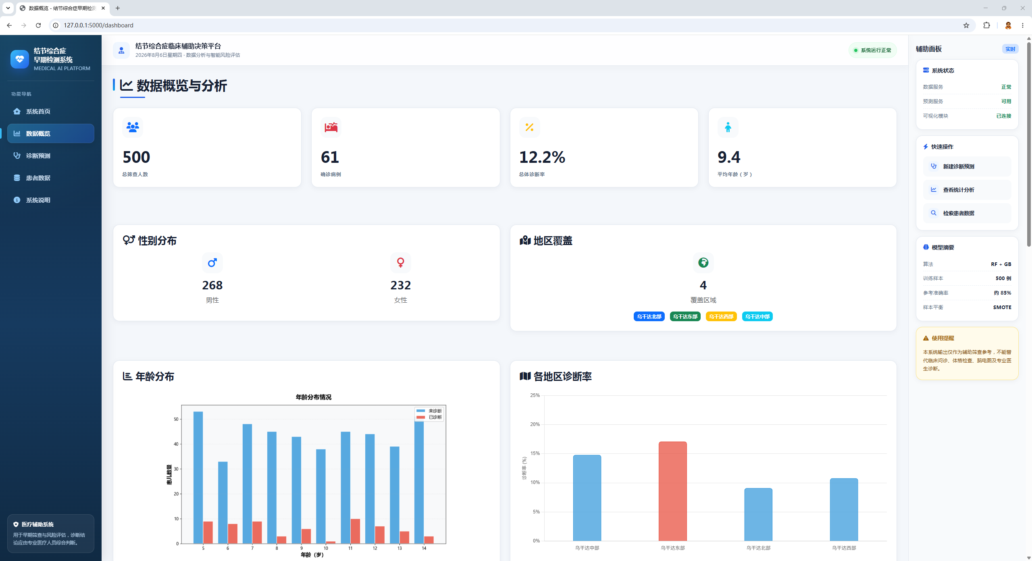Select 系统说明 info item in sidebar
Screen dimensions: 1032x561
[x=51, y=200]
